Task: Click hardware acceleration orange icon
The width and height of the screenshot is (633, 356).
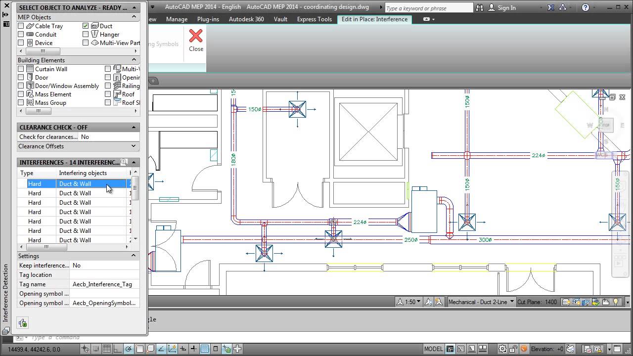Action: coord(524,349)
